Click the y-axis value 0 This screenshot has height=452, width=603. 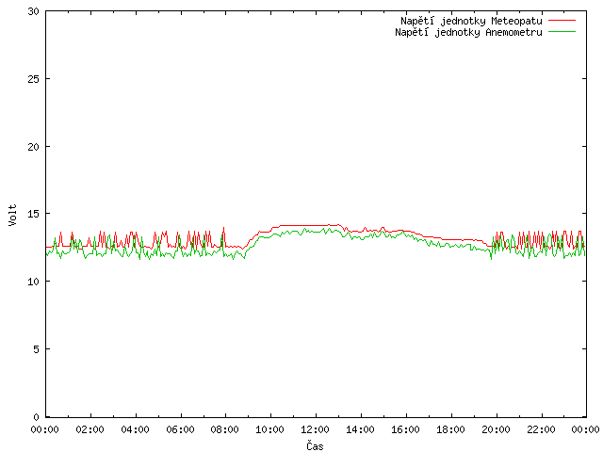click(36, 417)
